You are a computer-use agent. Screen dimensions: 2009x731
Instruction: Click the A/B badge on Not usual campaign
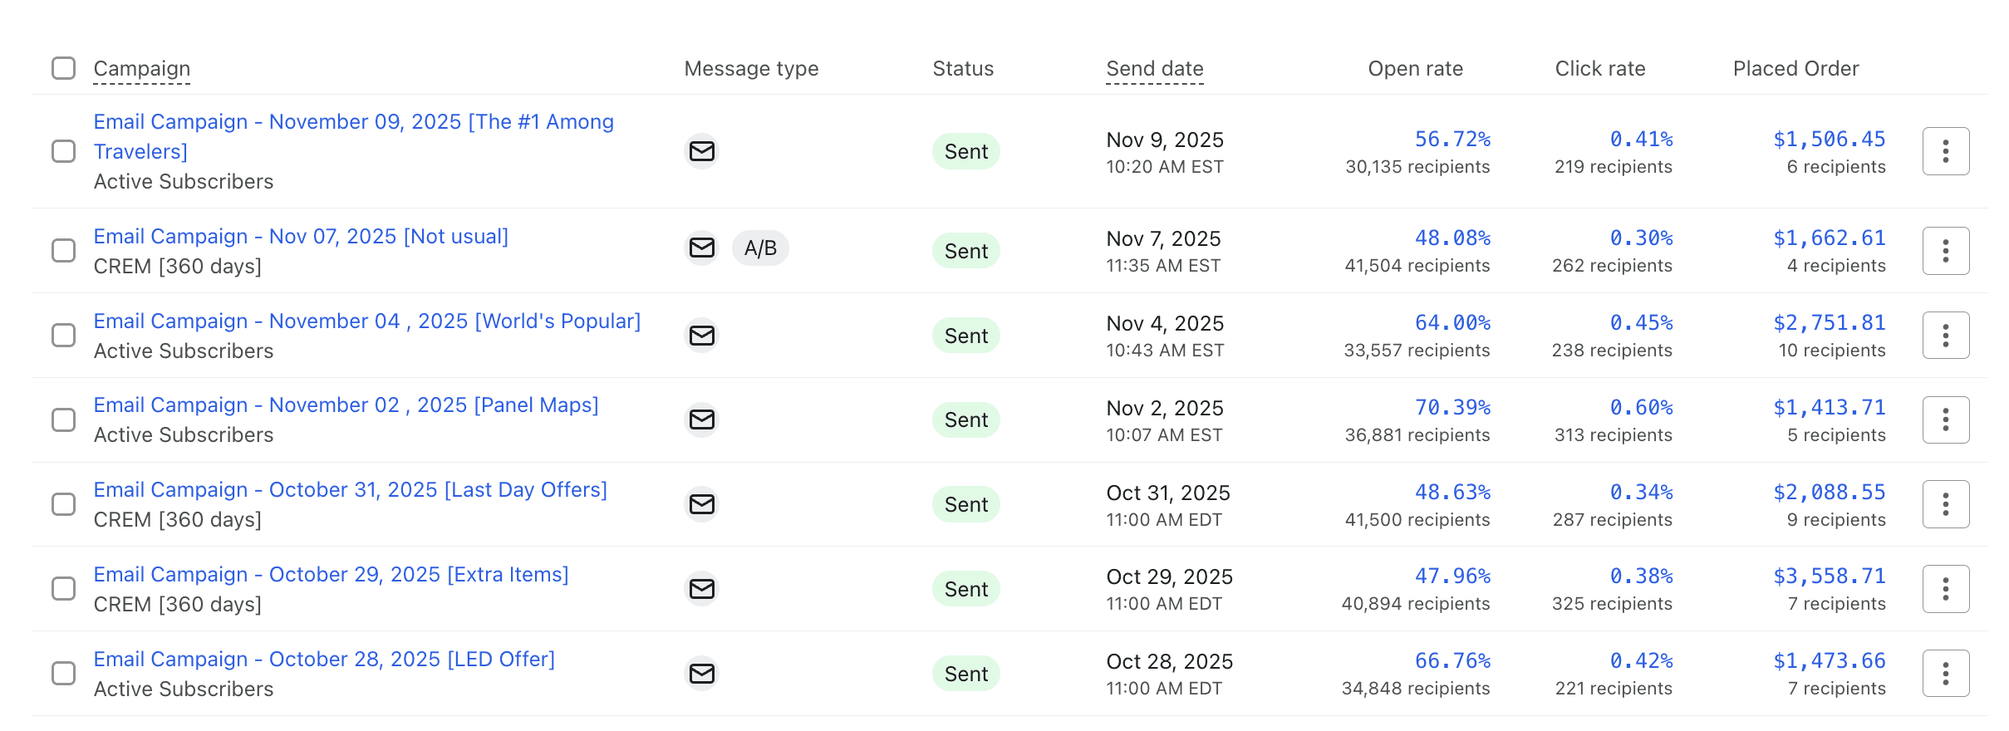click(x=760, y=248)
